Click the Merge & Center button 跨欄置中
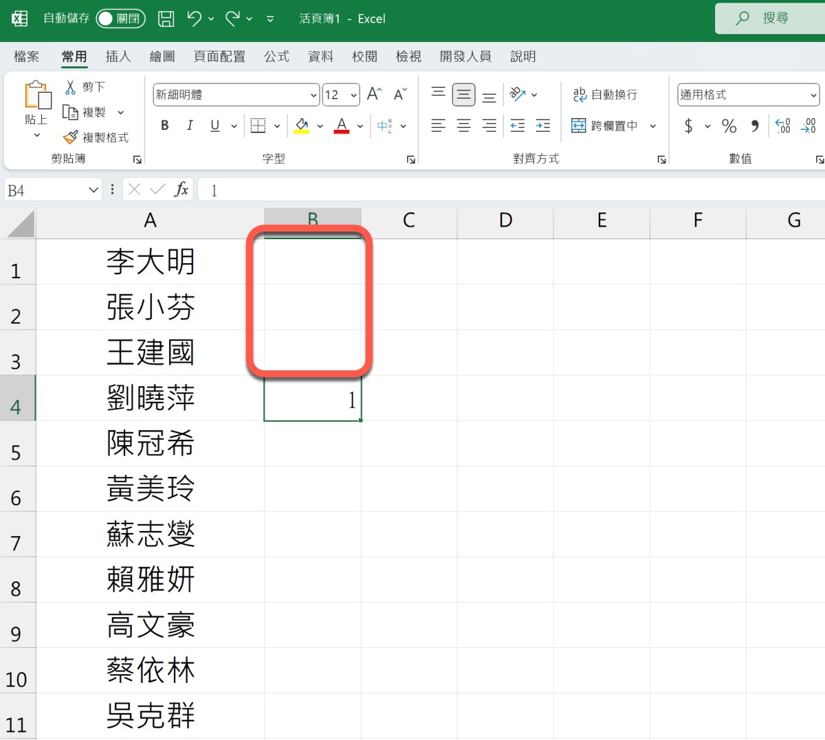The width and height of the screenshot is (825, 740). click(x=605, y=126)
